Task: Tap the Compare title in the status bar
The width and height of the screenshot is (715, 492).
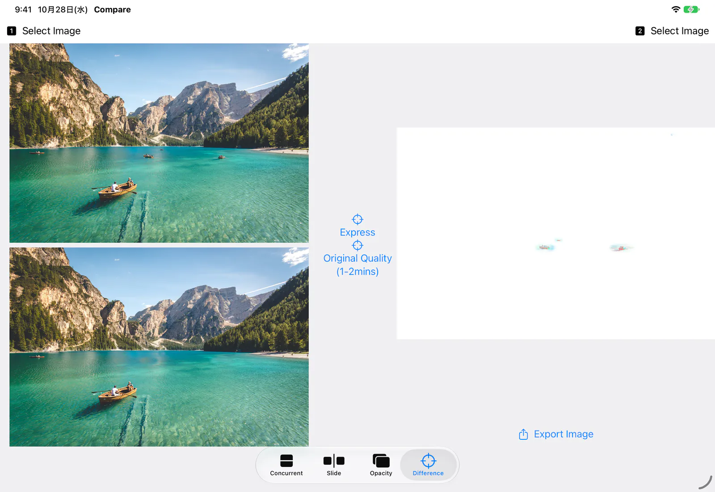Action: coord(113,9)
